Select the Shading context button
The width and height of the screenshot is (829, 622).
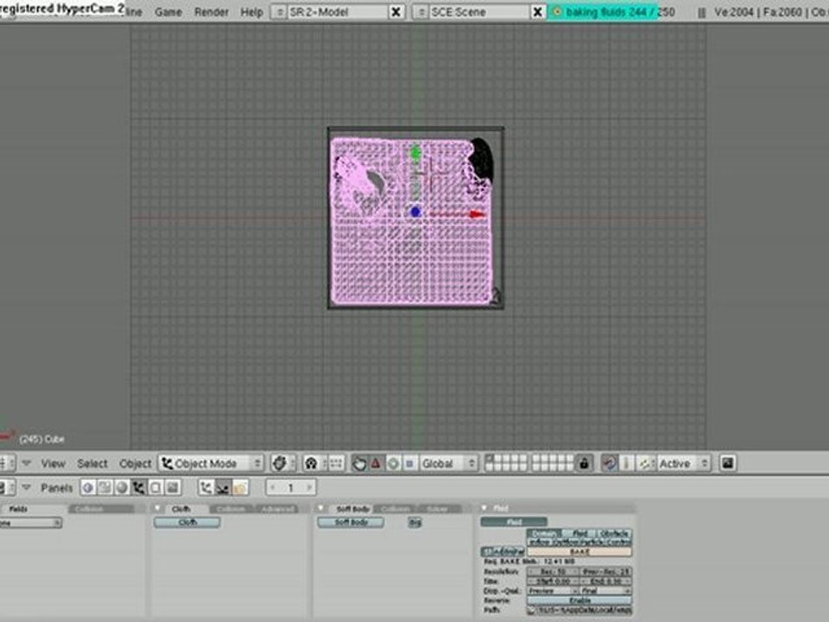click(122, 487)
